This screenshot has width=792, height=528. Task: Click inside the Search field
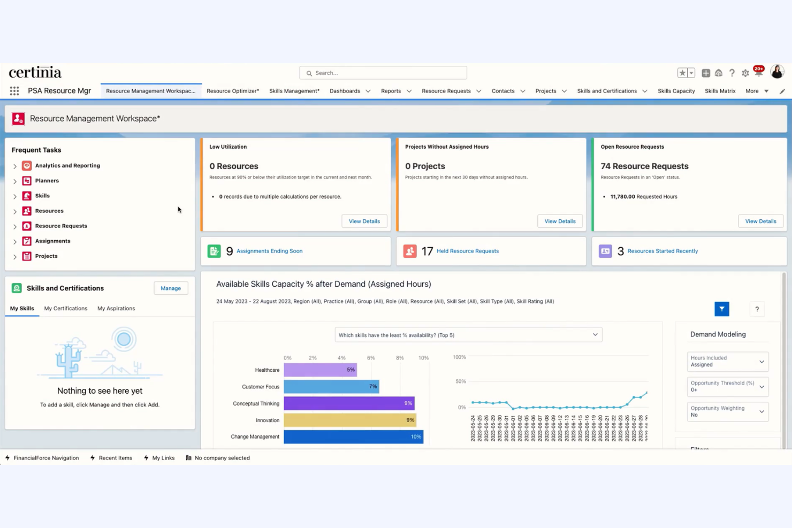click(x=383, y=73)
